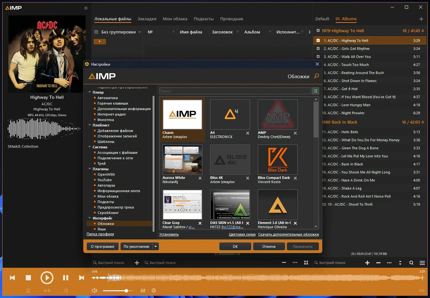
Task: Toggle shuffle mode icon
Action: click(x=66, y=290)
